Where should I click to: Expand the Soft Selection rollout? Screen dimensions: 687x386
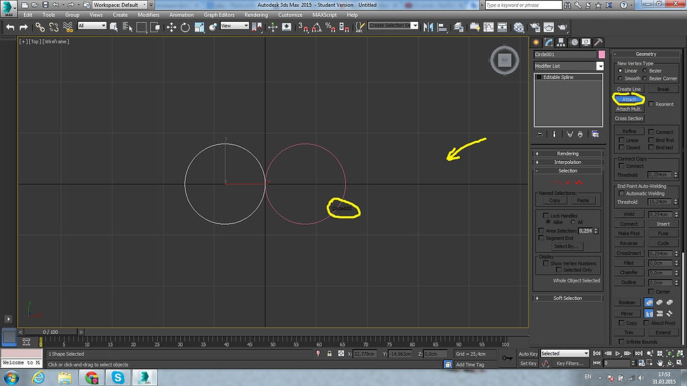(568, 298)
